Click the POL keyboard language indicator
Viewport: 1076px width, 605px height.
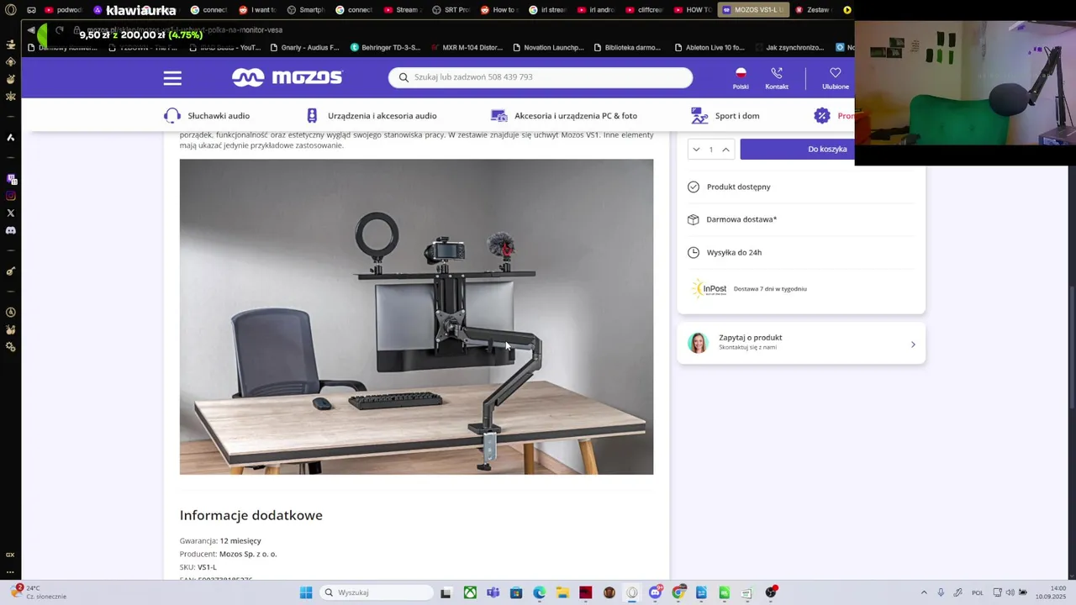coord(978,592)
